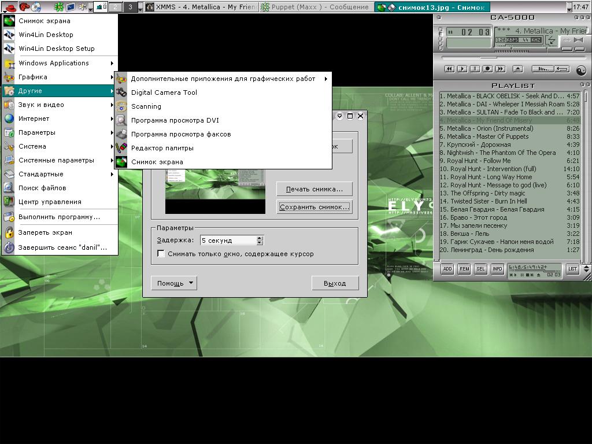
Task: Expand the 'Система' submenu
Action: [60, 146]
